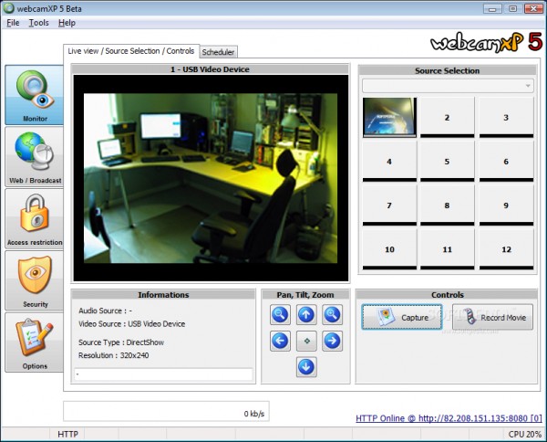Select source slot 9
The width and height of the screenshot is (547, 442).
506,205
